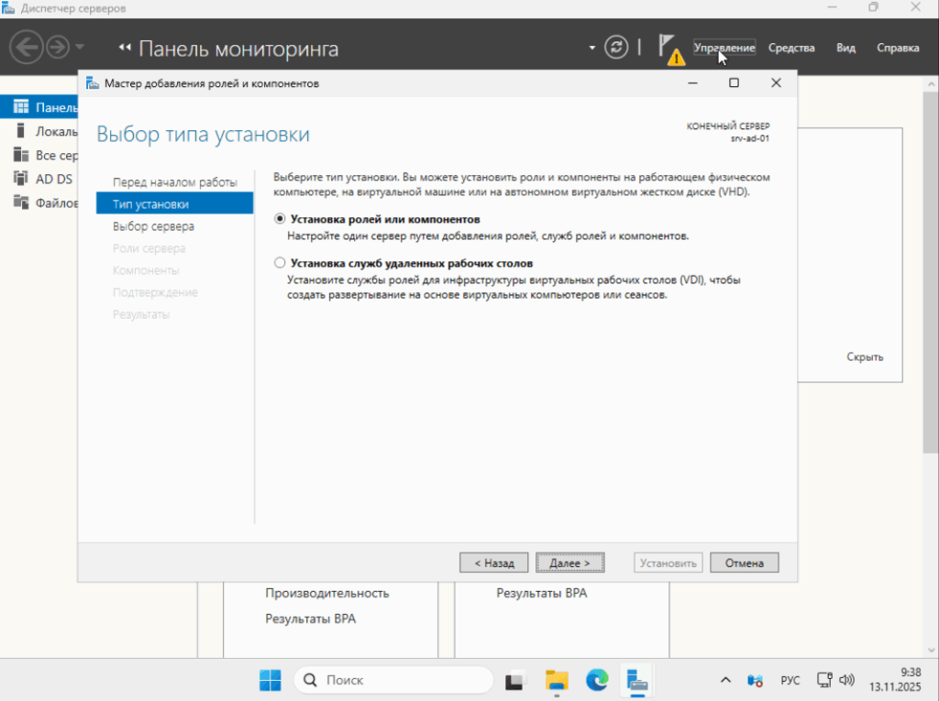Open the Средства menu
The width and height of the screenshot is (939, 701).
click(x=790, y=48)
